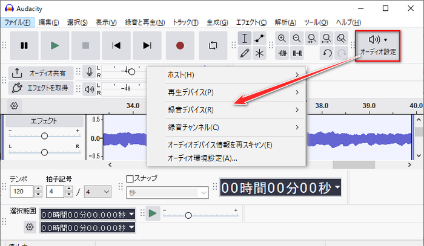Viewport: 424px width, 246px height.
Task: Select the Draw pencil tool
Action: (x=245, y=53)
